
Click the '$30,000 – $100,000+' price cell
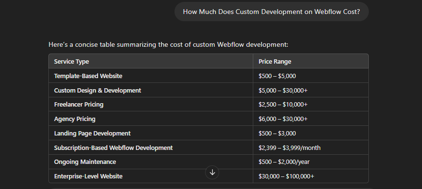pos(311,176)
